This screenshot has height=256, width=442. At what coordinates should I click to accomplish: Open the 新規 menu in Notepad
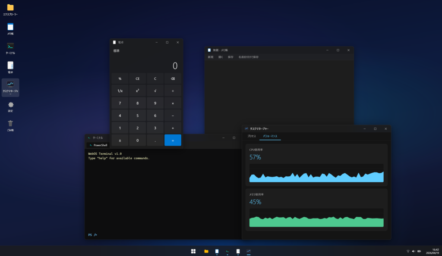(x=211, y=57)
